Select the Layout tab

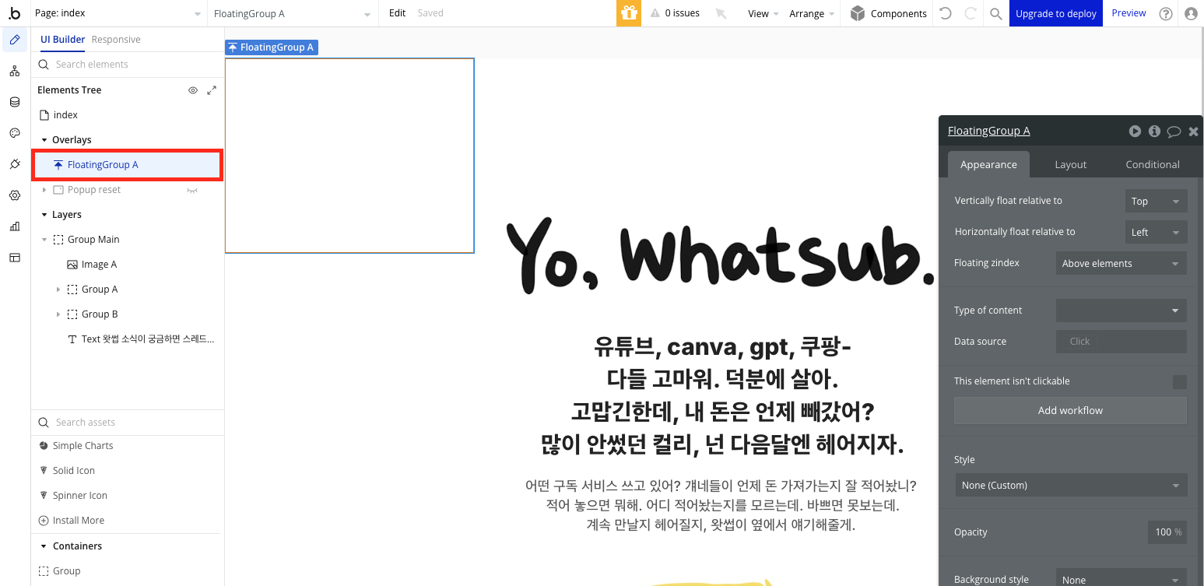coord(1070,164)
